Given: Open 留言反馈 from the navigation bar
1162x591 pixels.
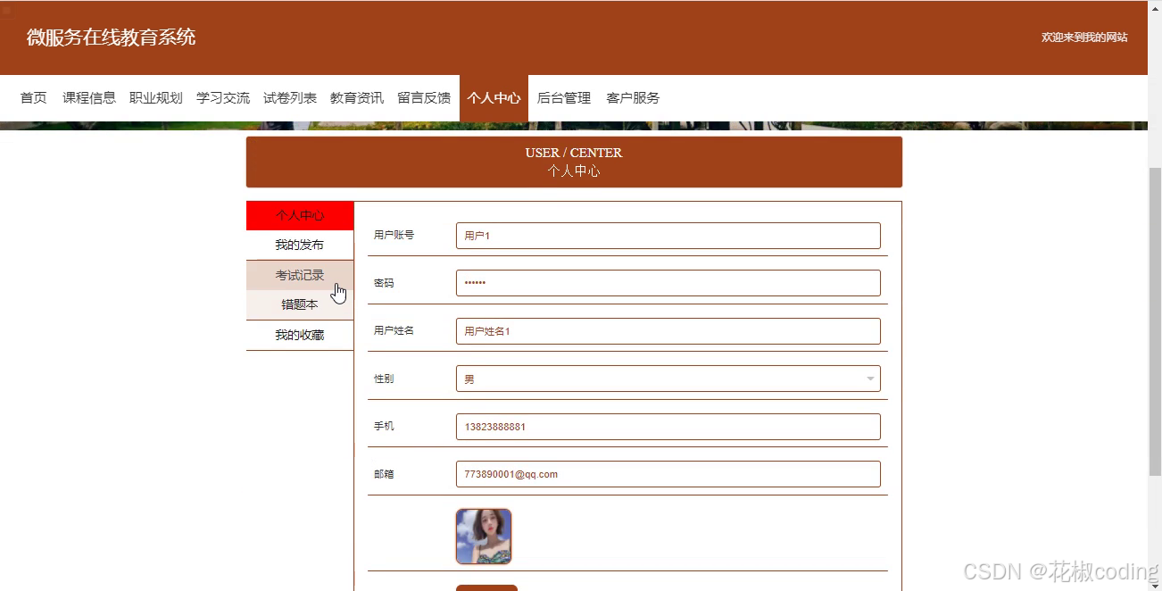Looking at the screenshot, I should click(423, 98).
